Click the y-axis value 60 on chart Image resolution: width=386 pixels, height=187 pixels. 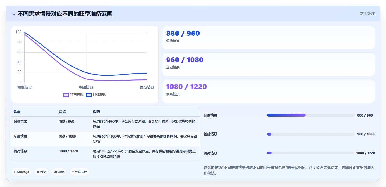19,52
